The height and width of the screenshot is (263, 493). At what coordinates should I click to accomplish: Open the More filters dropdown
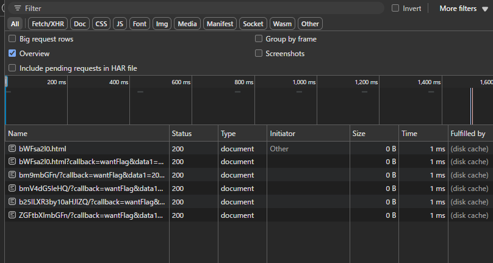tap(464, 9)
